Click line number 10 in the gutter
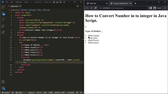Image resolution: width=168 pixels, height=94 pixels. (11, 37)
